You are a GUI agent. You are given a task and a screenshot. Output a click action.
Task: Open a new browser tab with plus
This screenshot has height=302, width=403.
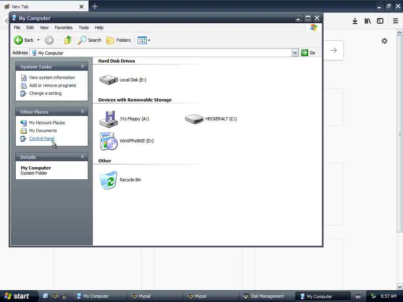[x=94, y=6]
